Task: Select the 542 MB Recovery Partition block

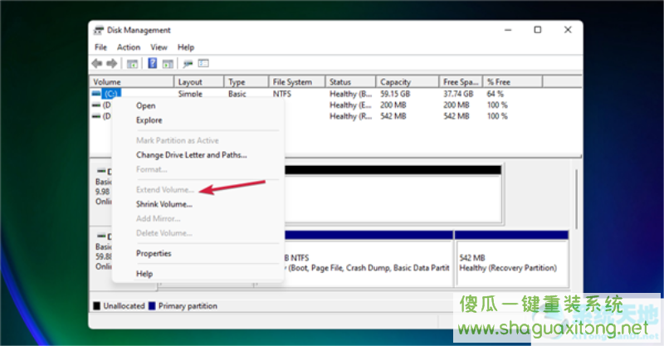Action: 511,259
